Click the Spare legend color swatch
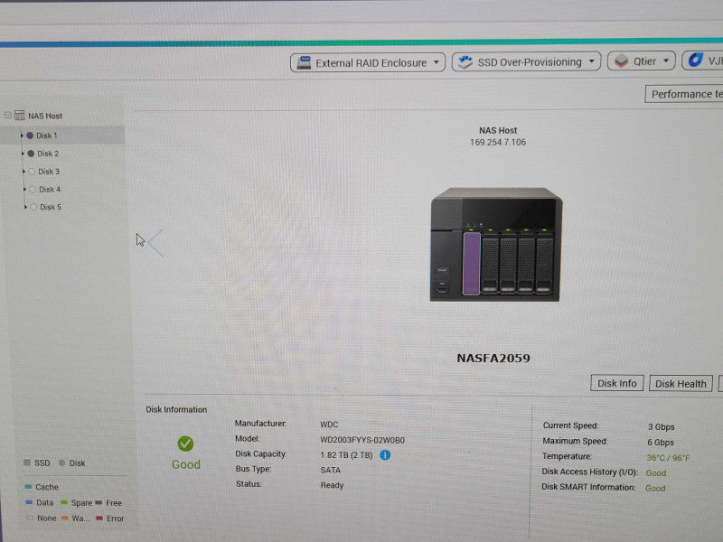Image resolution: width=723 pixels, height=542 pixels. (64, 502)
